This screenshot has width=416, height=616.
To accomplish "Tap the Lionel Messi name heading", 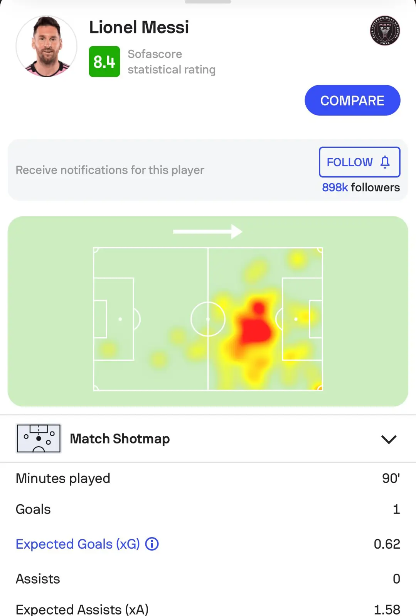I will (139, 27).
